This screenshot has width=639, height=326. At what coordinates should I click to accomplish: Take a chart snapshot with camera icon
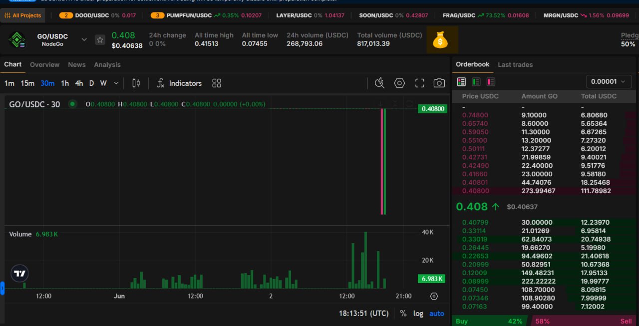click(x=439, y=83)
